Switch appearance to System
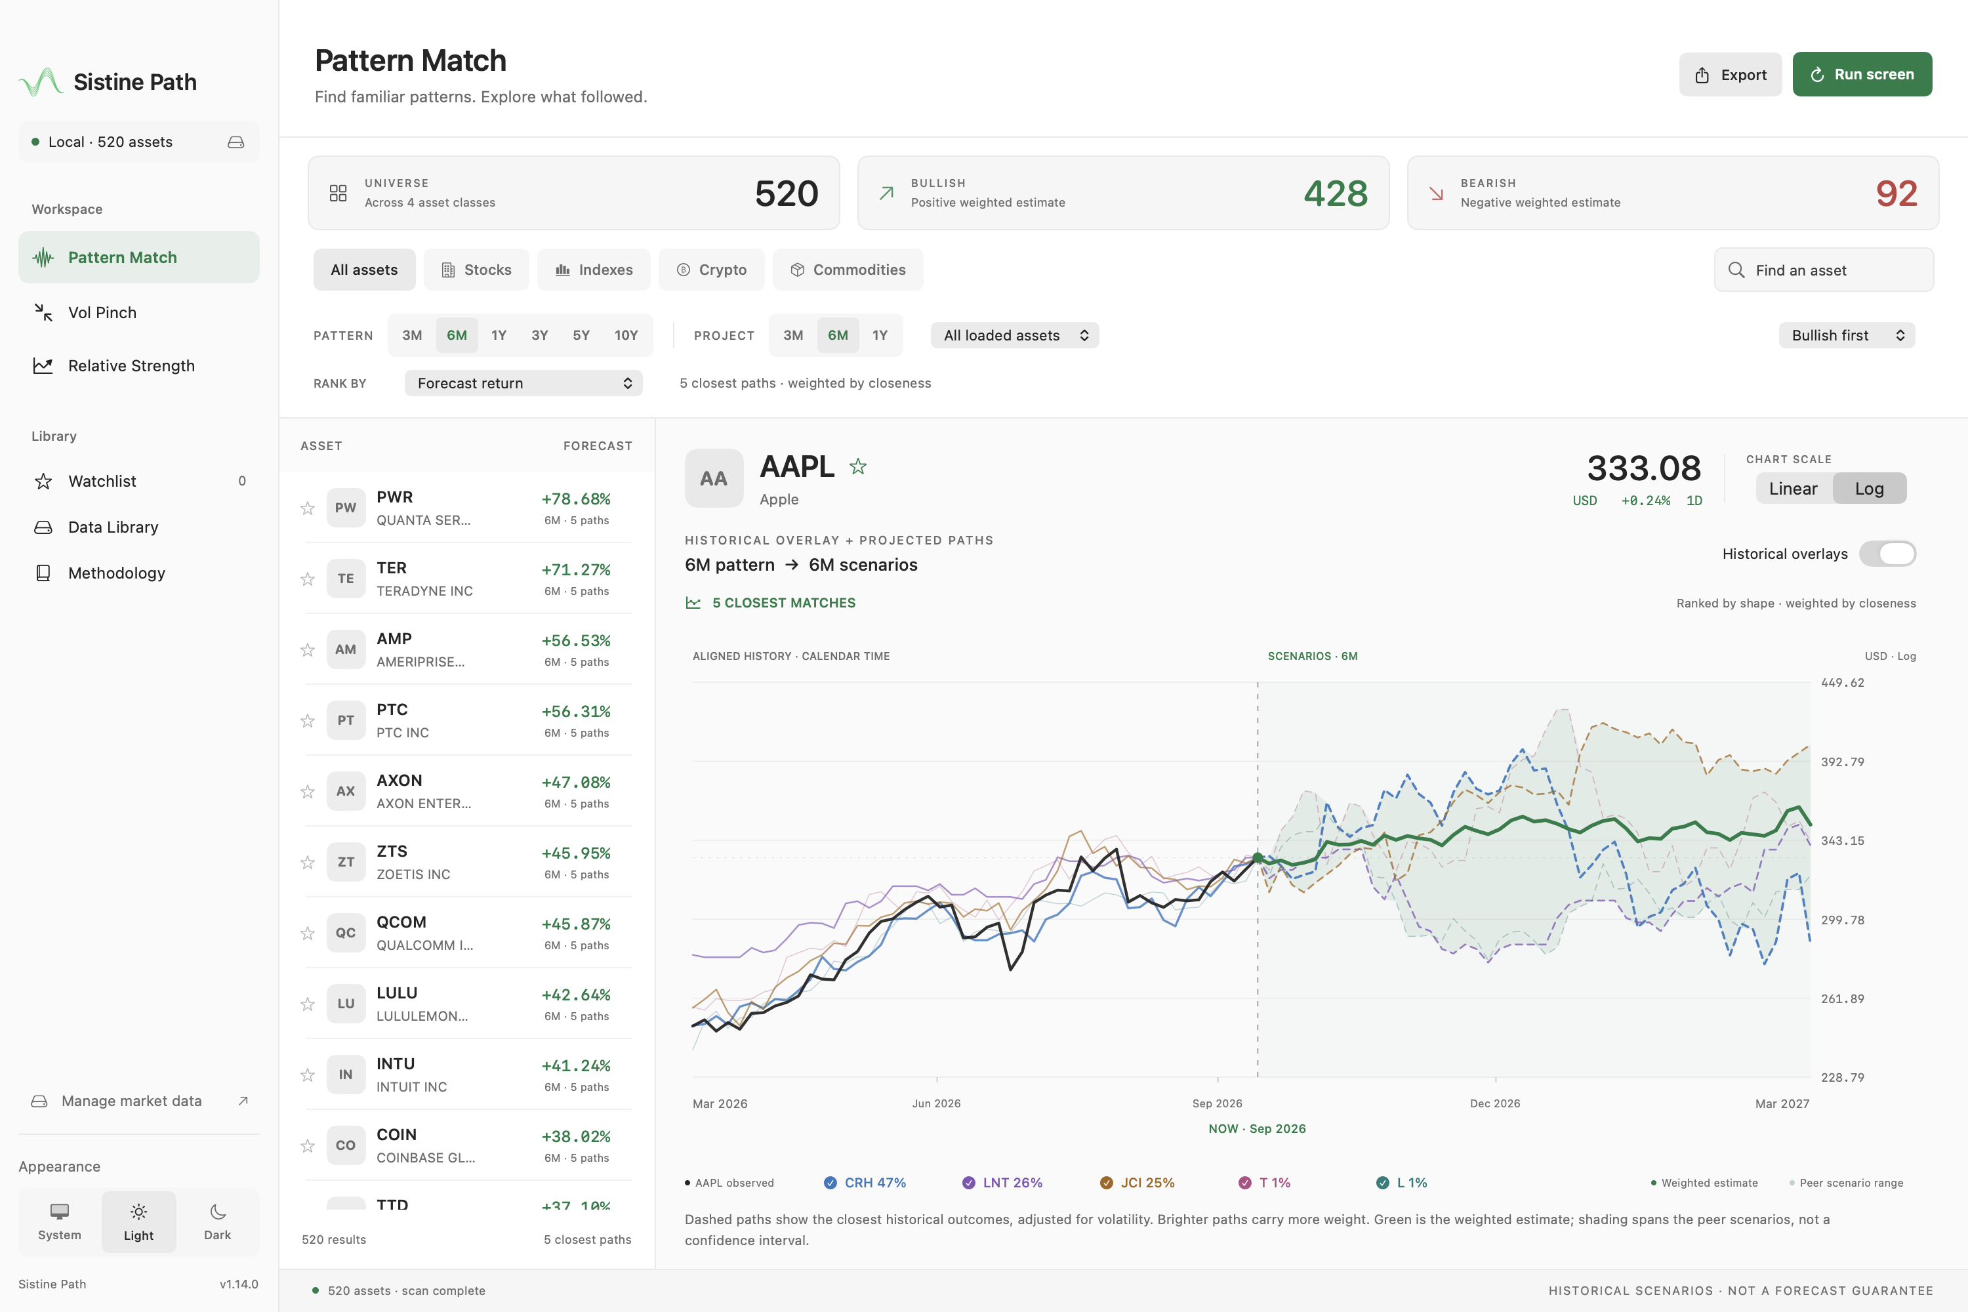 tap(60, 1221)
